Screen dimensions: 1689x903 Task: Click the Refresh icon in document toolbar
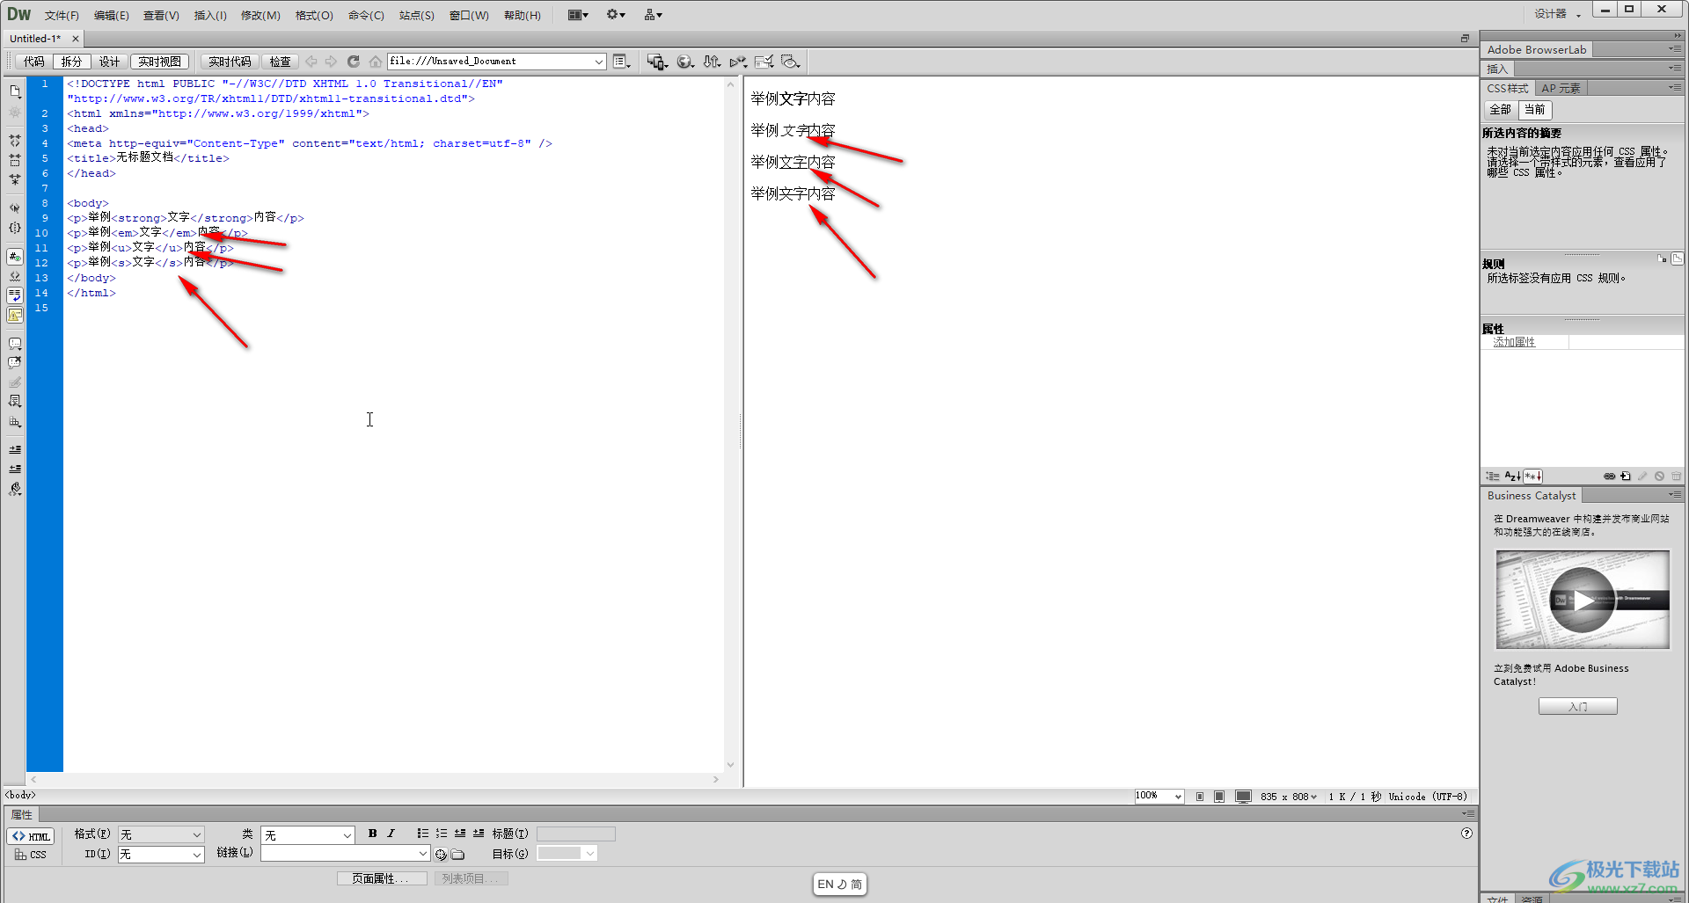point(353,62)
